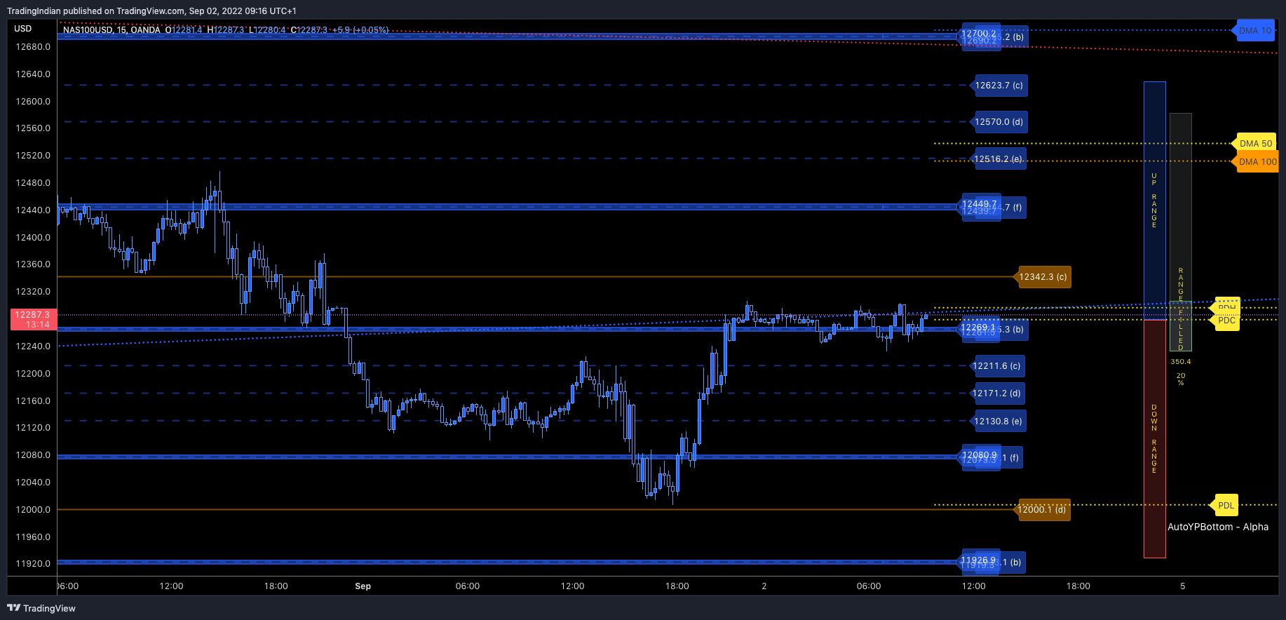
Task: Click the date marker 5 on time axis
Action: [x=1183, y=586]
